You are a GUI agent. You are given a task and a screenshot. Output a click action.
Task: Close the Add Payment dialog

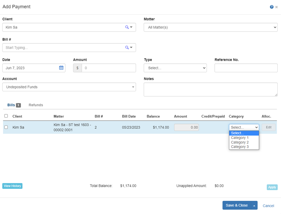276,7
